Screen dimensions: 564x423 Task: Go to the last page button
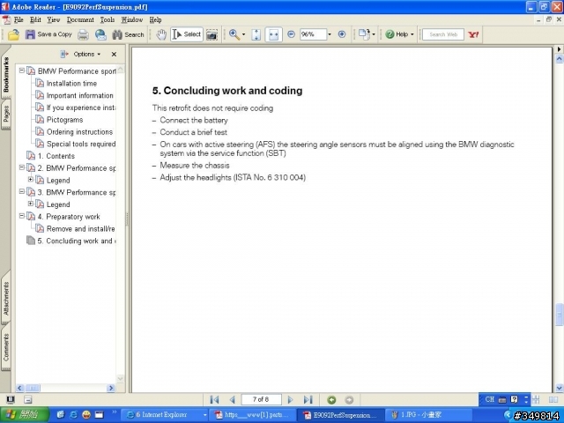pyautogui.click(x=308, y=399)
